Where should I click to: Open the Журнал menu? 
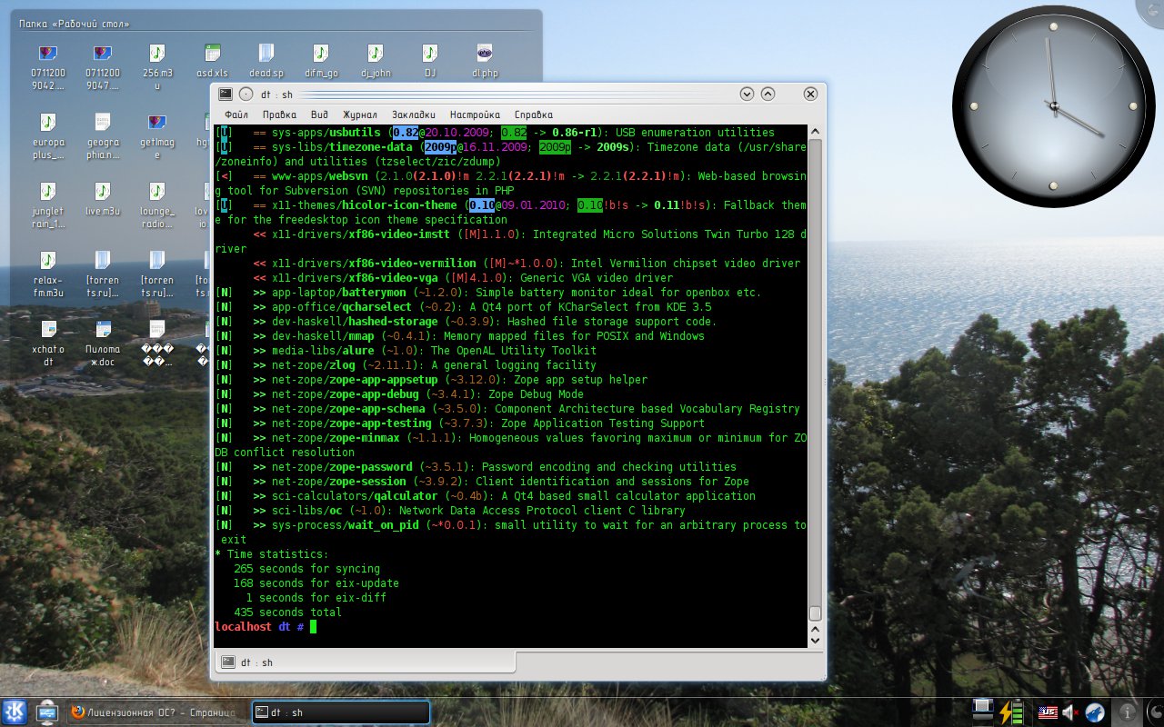pyautogui.click(x=360, y=115)
